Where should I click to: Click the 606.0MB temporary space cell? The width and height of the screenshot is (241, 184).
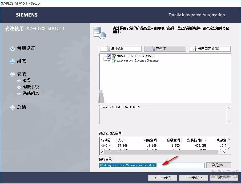201,145
